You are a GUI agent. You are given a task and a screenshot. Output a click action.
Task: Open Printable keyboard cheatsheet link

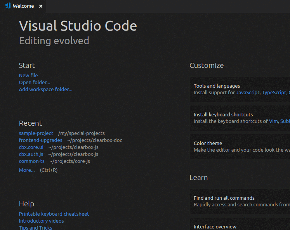(54, 214)
